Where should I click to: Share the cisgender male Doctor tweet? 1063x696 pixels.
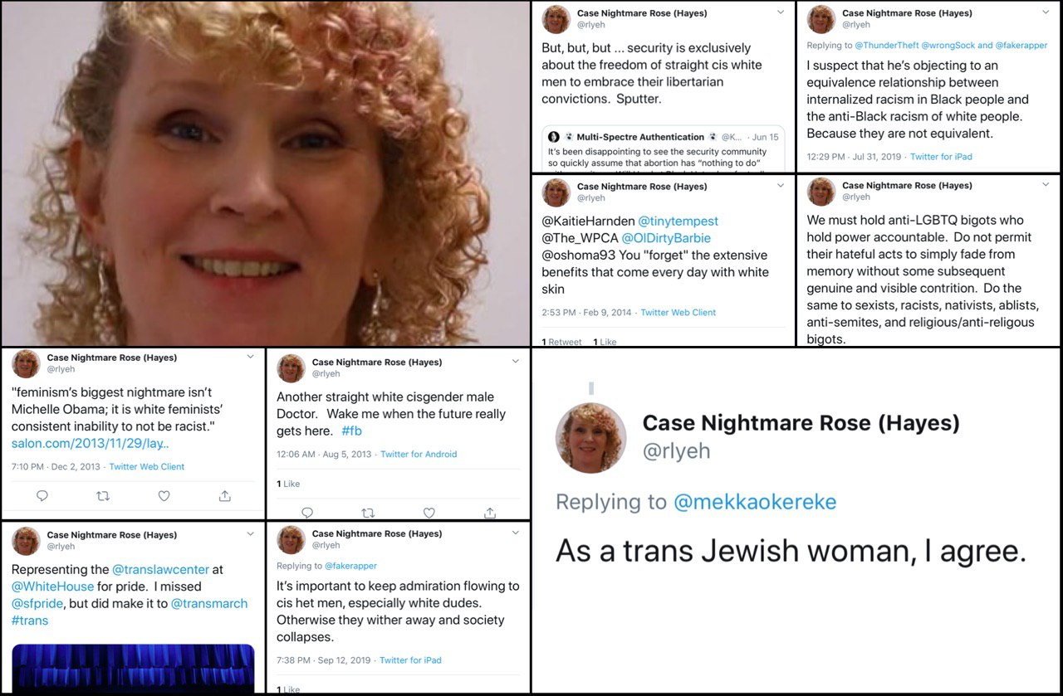[x=490, y=513]
